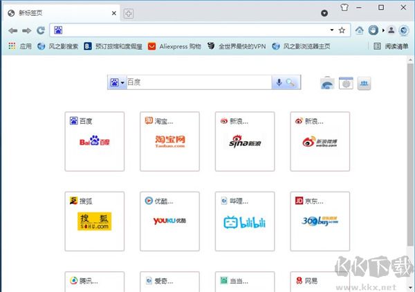Open a new tab with the plus button
415x292 pixels.
pos(129,13)
